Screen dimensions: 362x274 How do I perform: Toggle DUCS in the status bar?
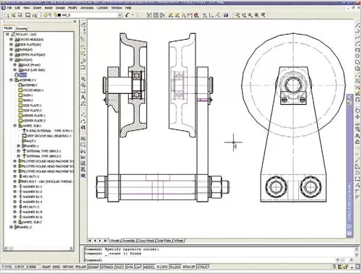[x=119, y=267]
